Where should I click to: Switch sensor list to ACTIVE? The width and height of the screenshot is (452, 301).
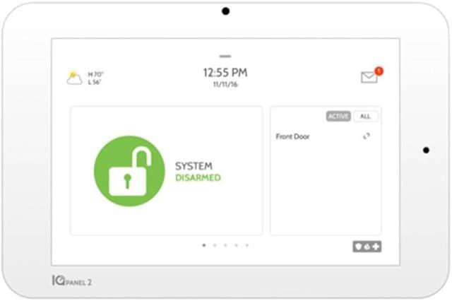click(338, 116)
